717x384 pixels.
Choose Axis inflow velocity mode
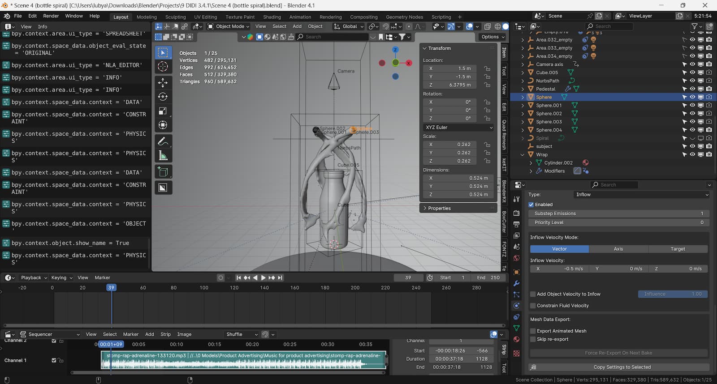click(618, 249)
